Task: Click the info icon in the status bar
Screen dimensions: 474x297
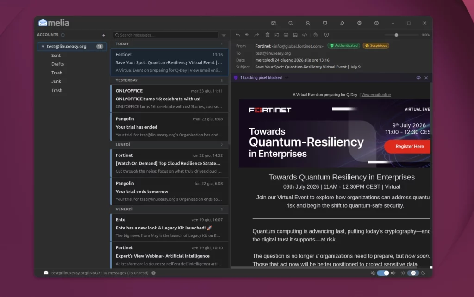Action: tap(153, 273)
